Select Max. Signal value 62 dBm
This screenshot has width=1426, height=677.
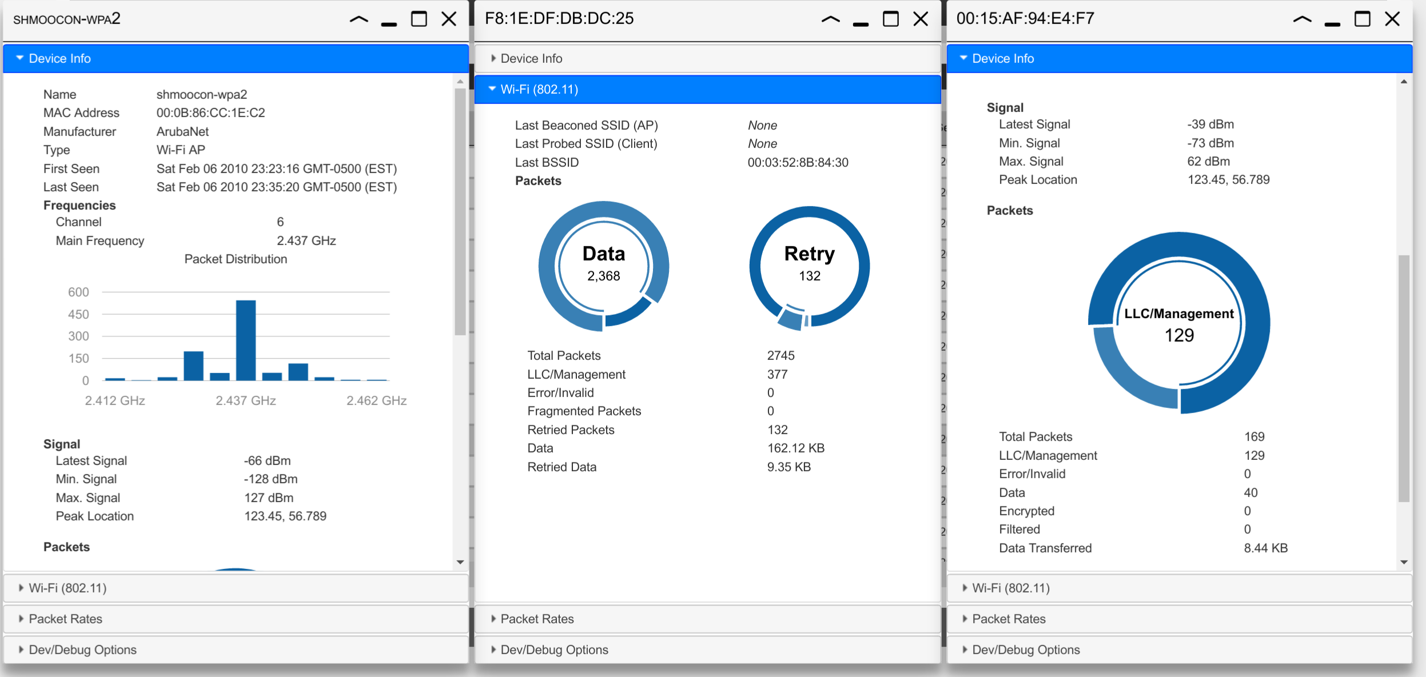point(1209,161)
